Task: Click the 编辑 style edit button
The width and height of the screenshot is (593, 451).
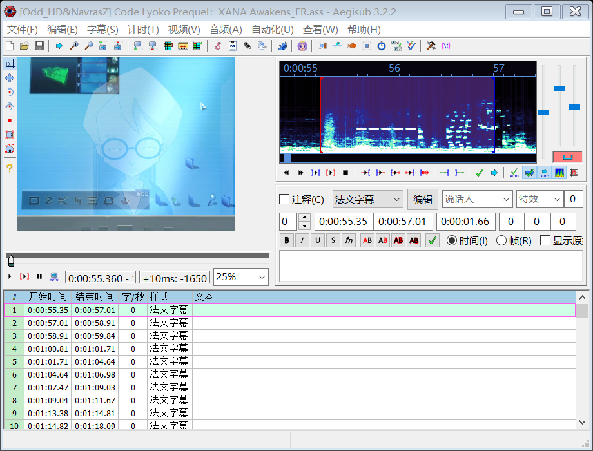Action: coord(422,199)
